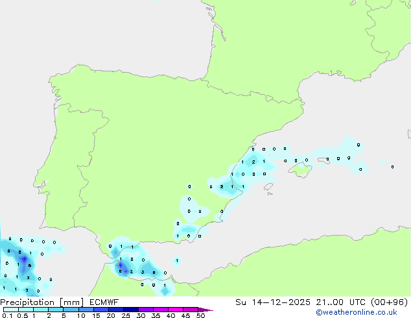Click the '(00+96)' forecast offset text

(390, 302)
